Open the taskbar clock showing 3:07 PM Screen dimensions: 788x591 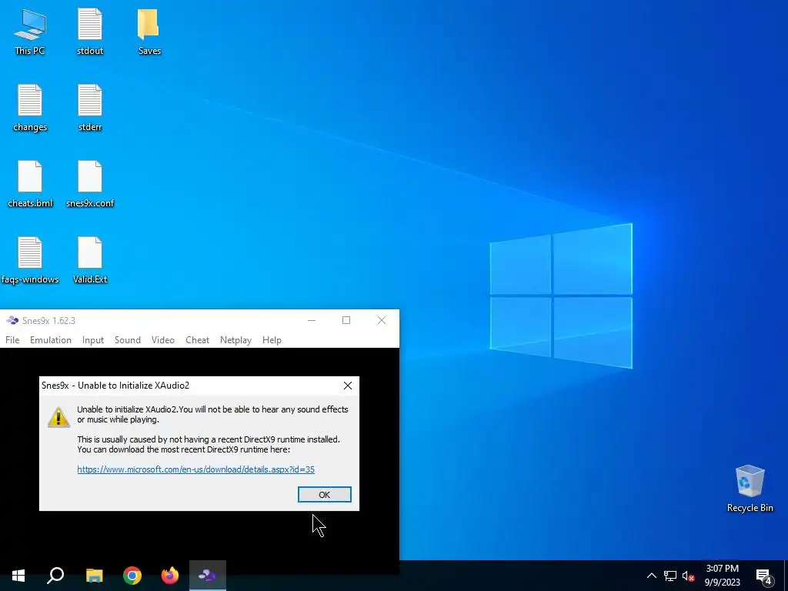(722, 576)
